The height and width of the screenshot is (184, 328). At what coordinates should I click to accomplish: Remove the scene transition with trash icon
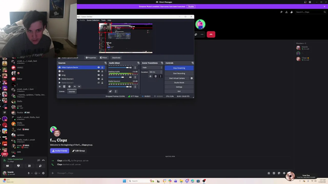156,76
